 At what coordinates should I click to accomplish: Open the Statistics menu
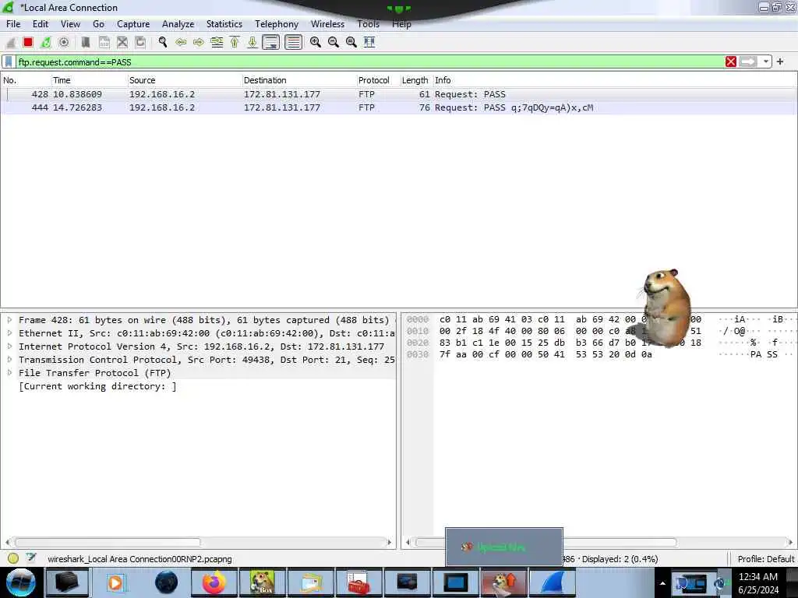(x=224, y=24)
